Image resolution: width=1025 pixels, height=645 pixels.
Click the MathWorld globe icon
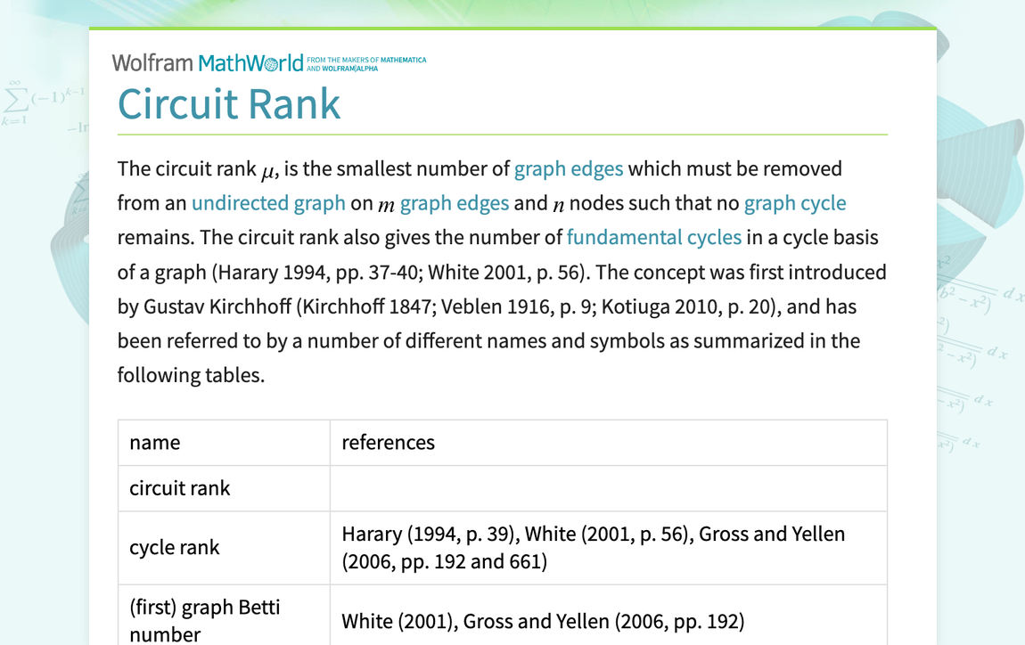tap(272, 62)
